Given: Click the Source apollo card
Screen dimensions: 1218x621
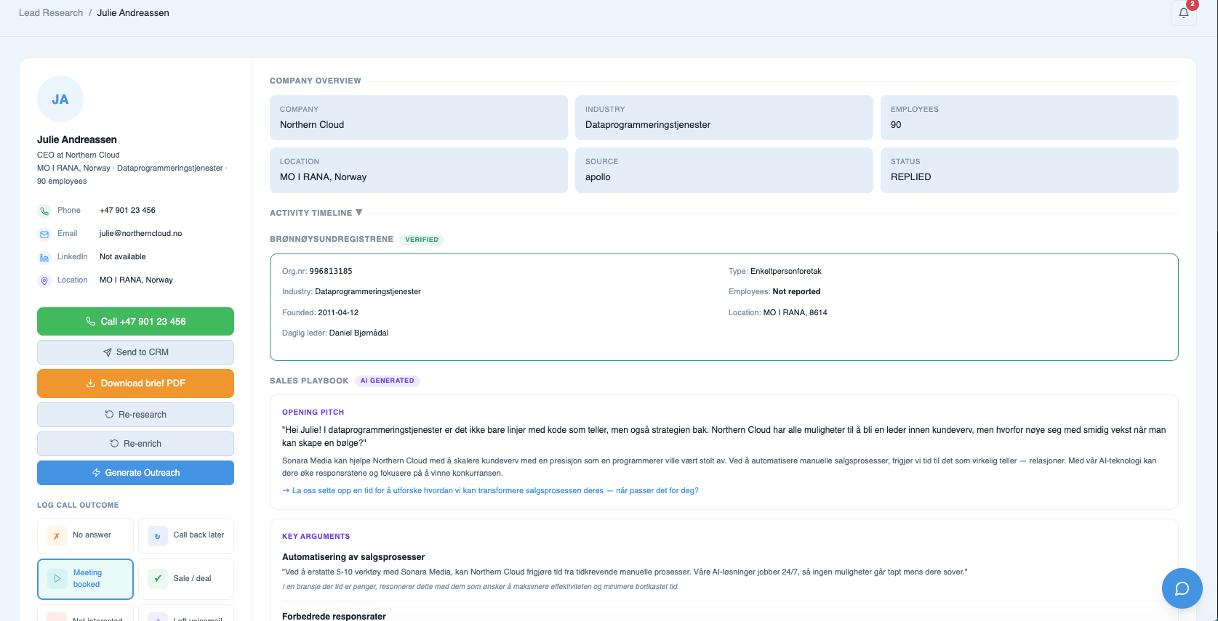Looking at the screenshot, I should point(724,170).
